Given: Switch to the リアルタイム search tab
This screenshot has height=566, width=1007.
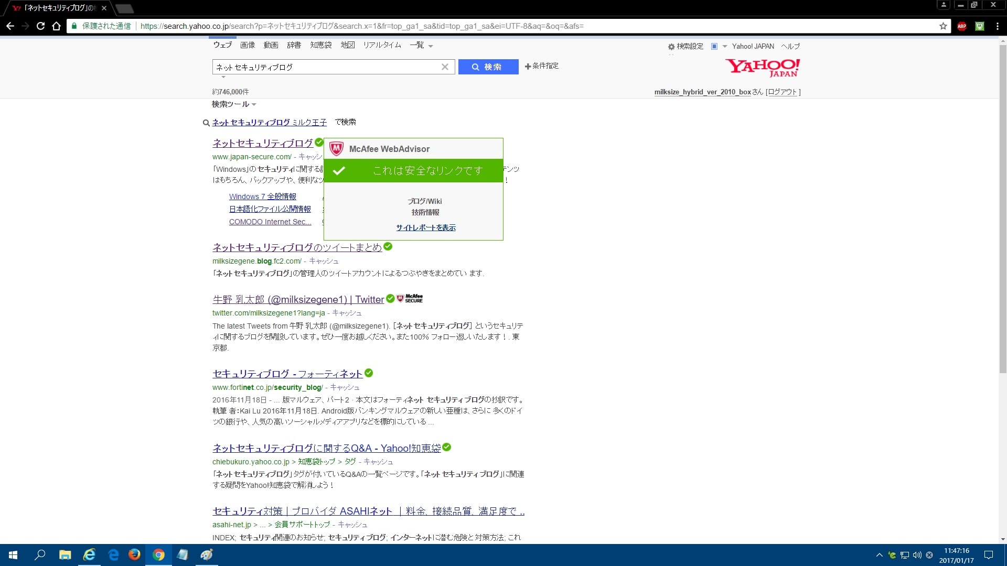Looking at the screenshot, I should click(x=382, y=45).
